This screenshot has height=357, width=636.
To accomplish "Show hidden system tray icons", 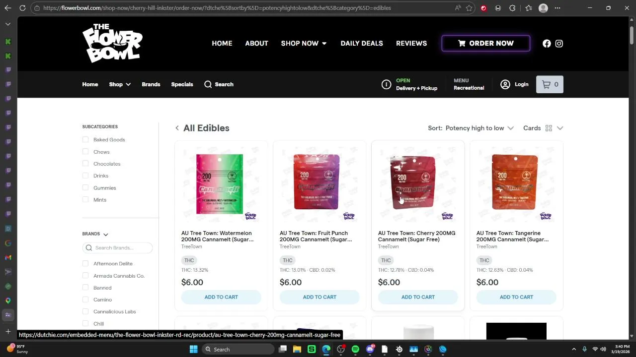I will (573, 349).
